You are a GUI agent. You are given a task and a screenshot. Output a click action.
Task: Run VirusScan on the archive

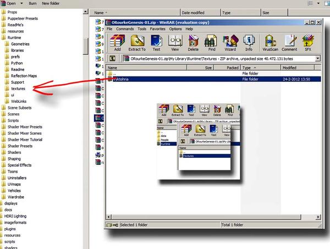[270, 43]
